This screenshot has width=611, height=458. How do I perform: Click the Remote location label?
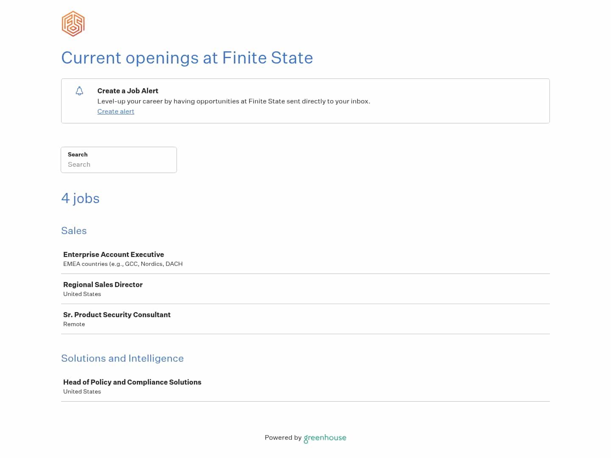pos(74,324)
